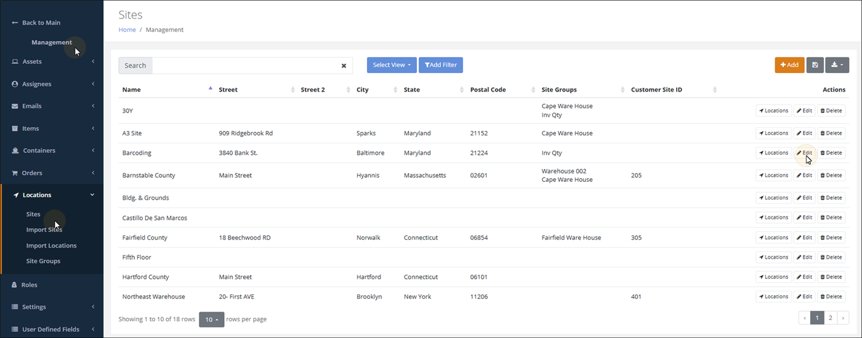Open Locations for Bldg. & Grounds
The width and height of the screenshot is (862, 338).
773,198
